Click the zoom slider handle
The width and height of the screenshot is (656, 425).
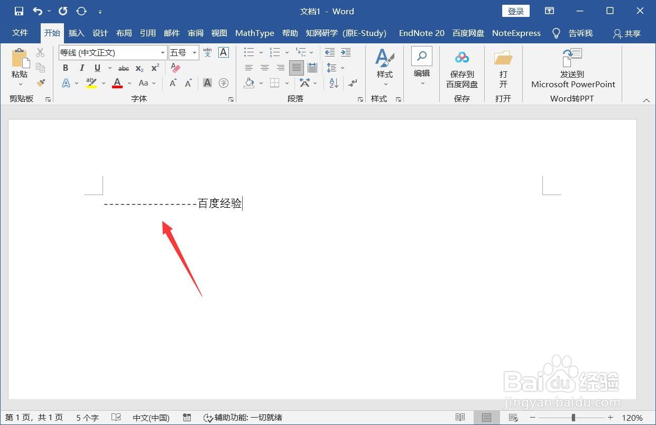coord(573,418)
